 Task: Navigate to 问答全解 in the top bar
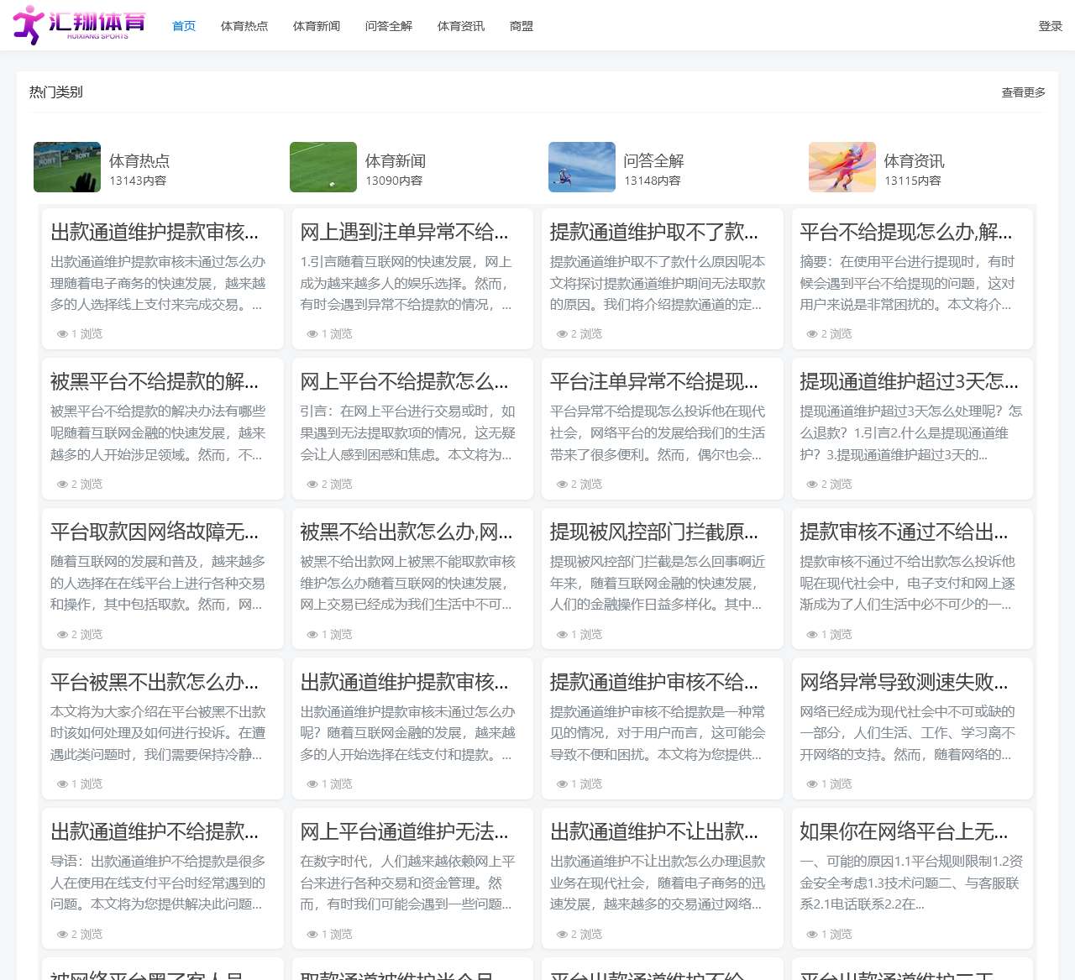coord(388,26)
